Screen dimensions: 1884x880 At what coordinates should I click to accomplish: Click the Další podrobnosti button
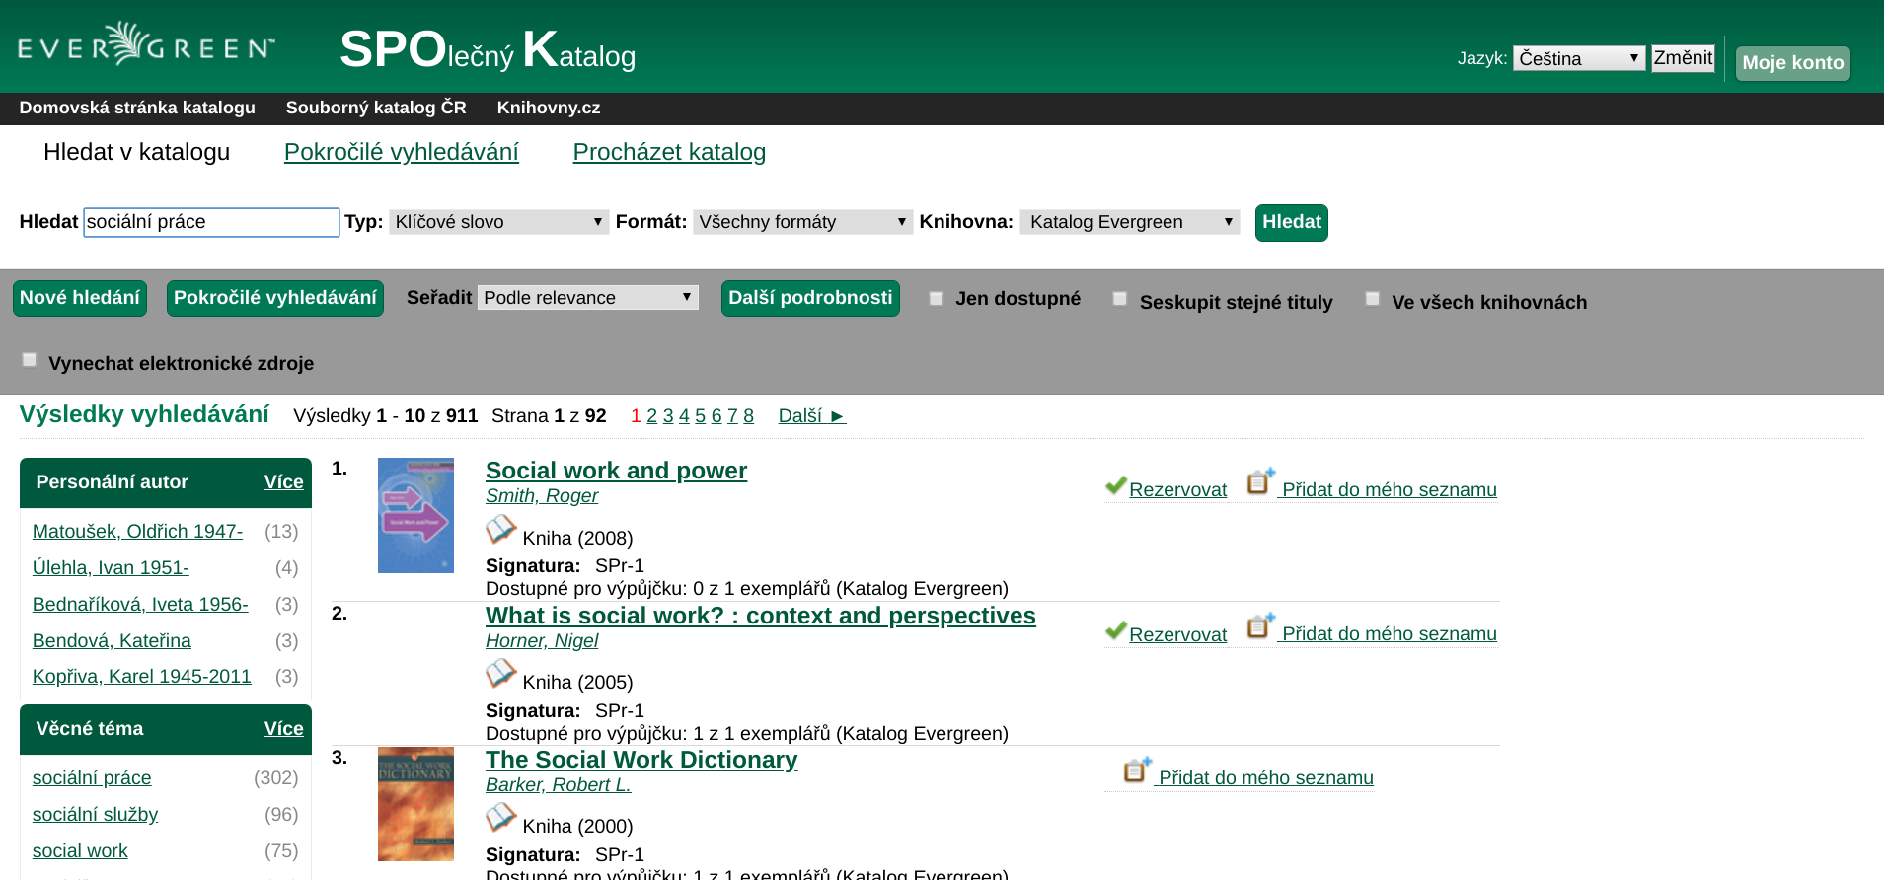click(810, 298)
